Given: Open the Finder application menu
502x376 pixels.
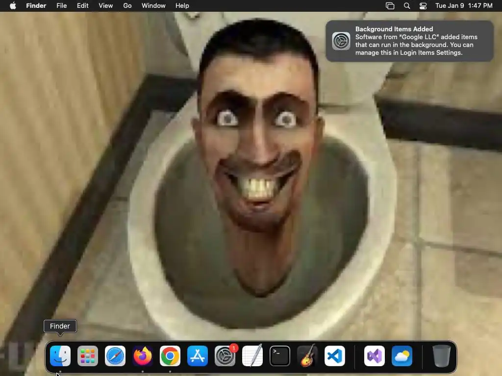Looking at the screenshot, I should point(36,6).
